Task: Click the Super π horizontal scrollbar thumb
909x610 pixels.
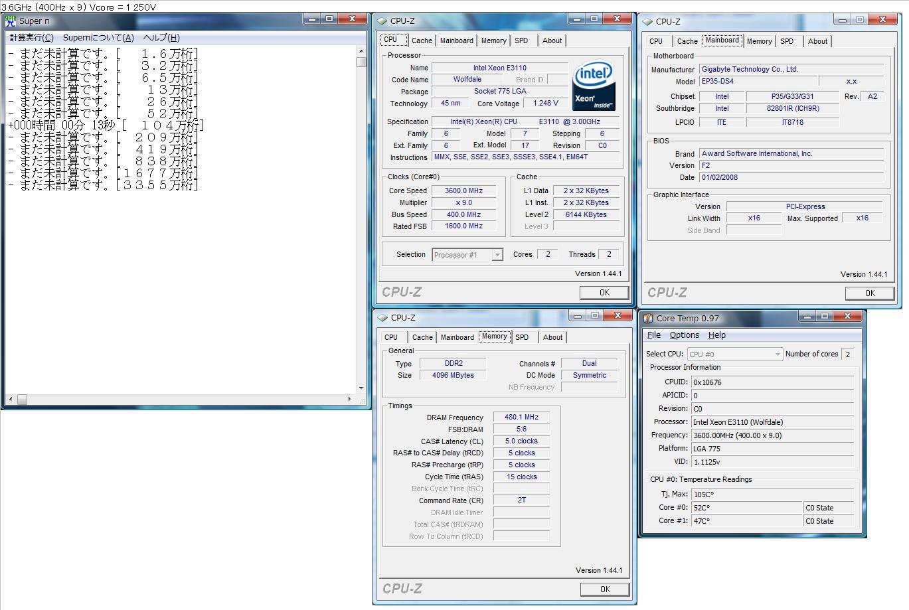Action: tap(22, 399)
